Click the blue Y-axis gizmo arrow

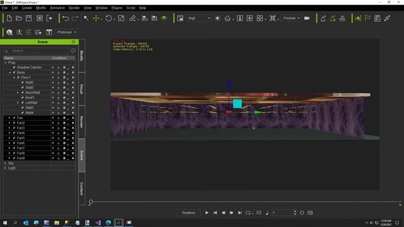229,83
